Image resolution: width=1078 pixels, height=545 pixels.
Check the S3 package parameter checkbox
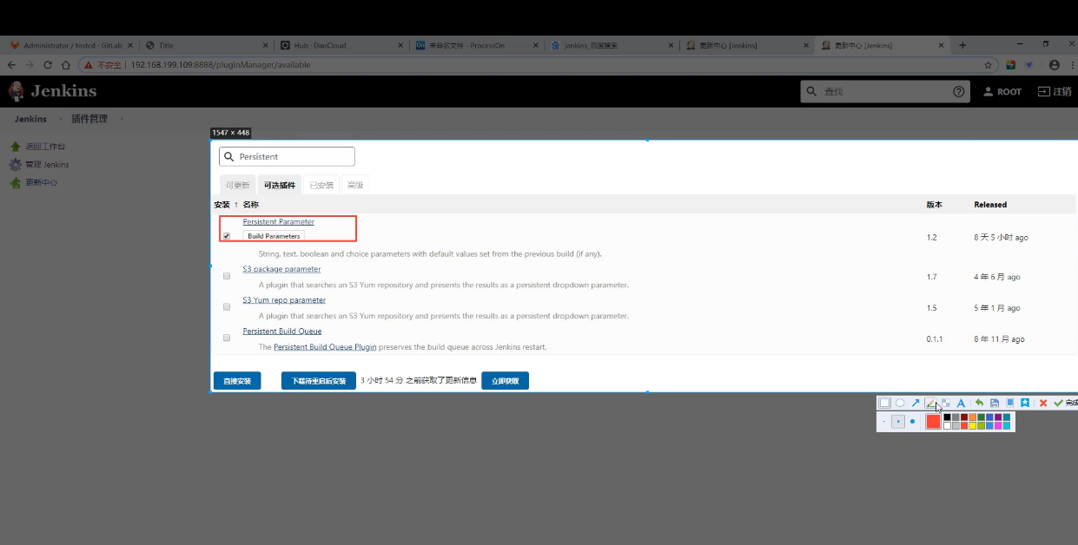[227, 276]
